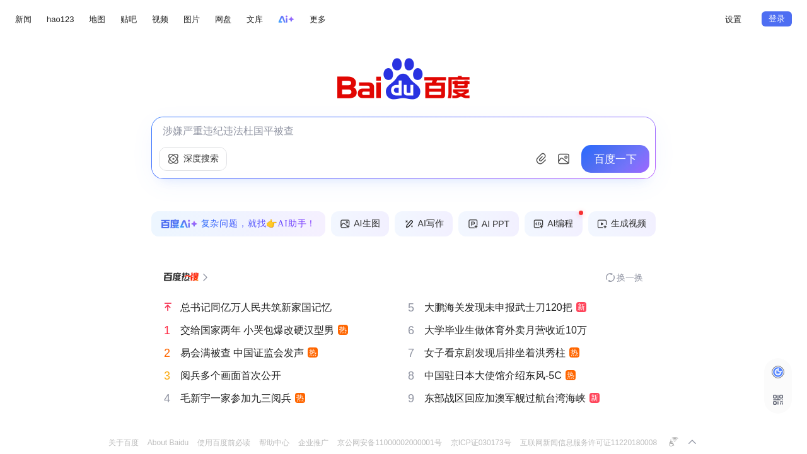
Task: Collapse footer with the up chevron icon
Action: [x=692, y=442]
